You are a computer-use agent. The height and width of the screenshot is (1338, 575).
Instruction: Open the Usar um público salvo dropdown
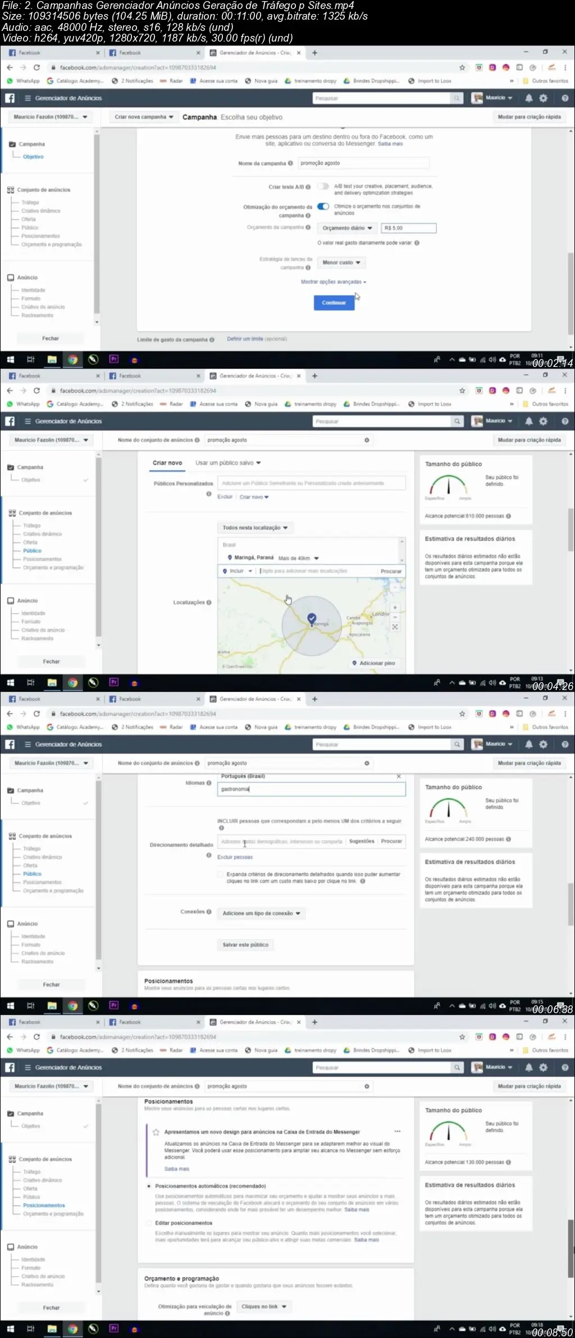pos(228,463)
